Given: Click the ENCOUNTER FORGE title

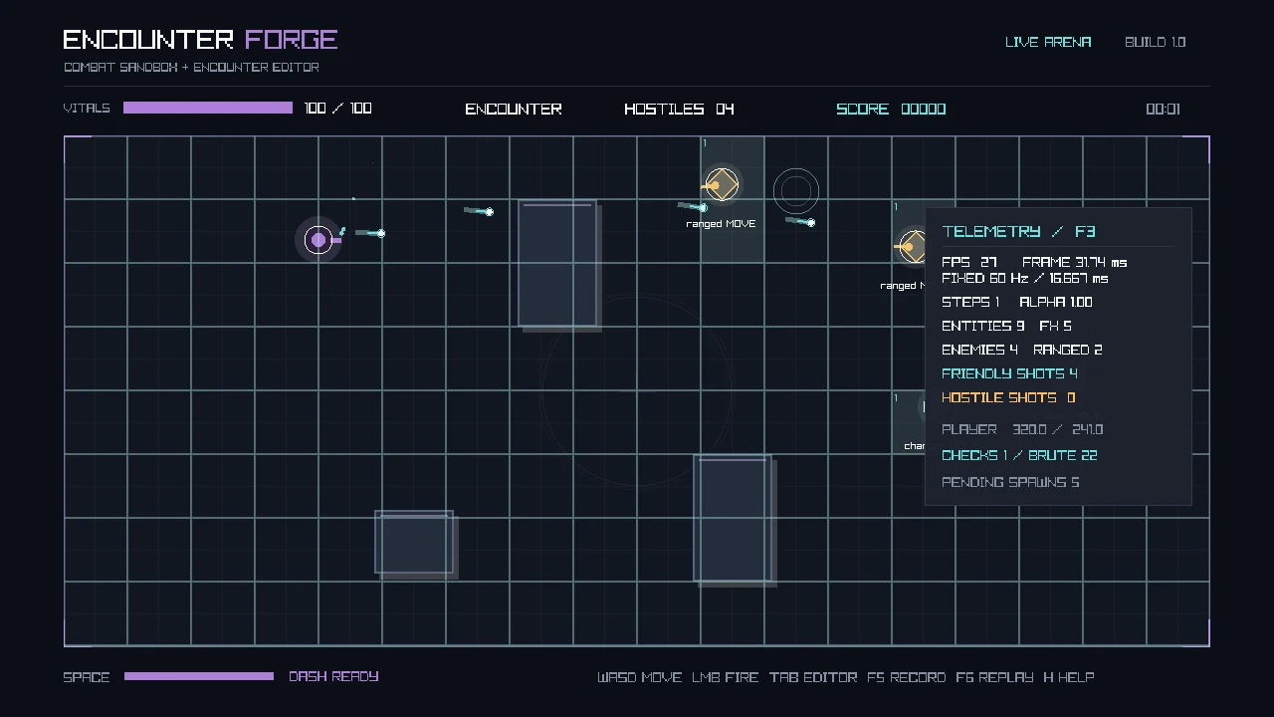Looking at the screenshot, I should [200, 40].
